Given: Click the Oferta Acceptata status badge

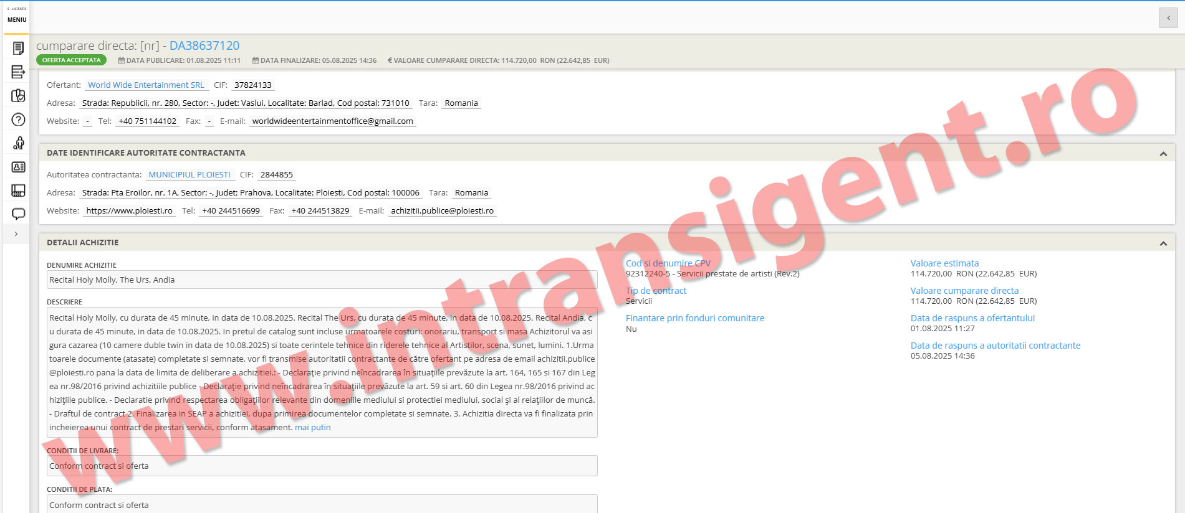Looking at the screenshot, I should [x=71, y=60].
